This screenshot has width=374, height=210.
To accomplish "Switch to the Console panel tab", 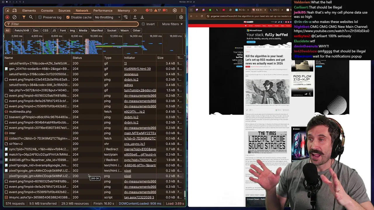I will tap(47, 10).
